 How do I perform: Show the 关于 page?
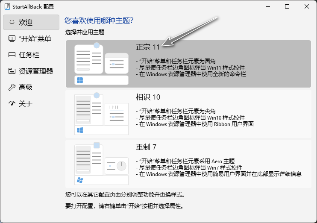[31, 103]
